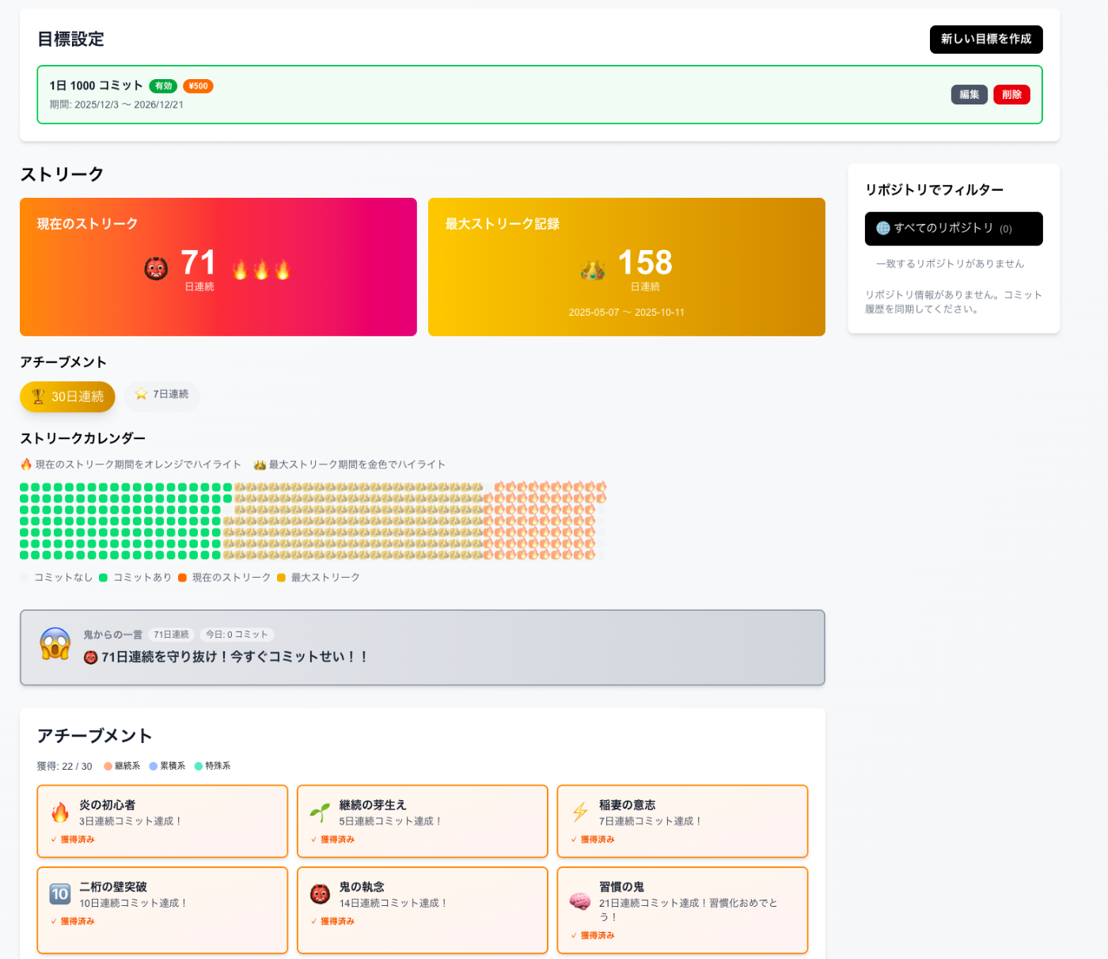Viewport: 1108px width, 959px height.
Task: Delete the goal using the 削除 button
Action: [x=1011, y=94]
